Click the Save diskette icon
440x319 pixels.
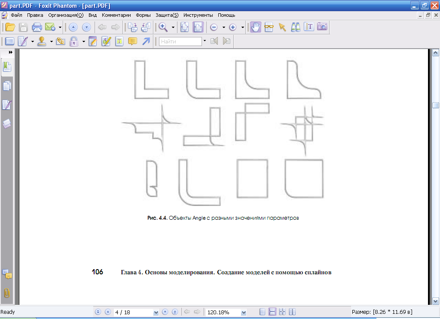[x=23, y=27]
